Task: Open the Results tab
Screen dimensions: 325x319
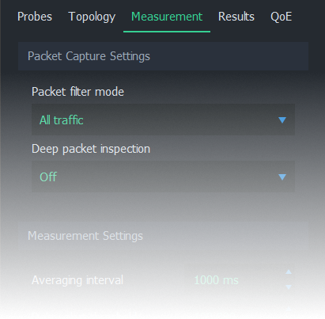Action: click(x=236, y=17)
